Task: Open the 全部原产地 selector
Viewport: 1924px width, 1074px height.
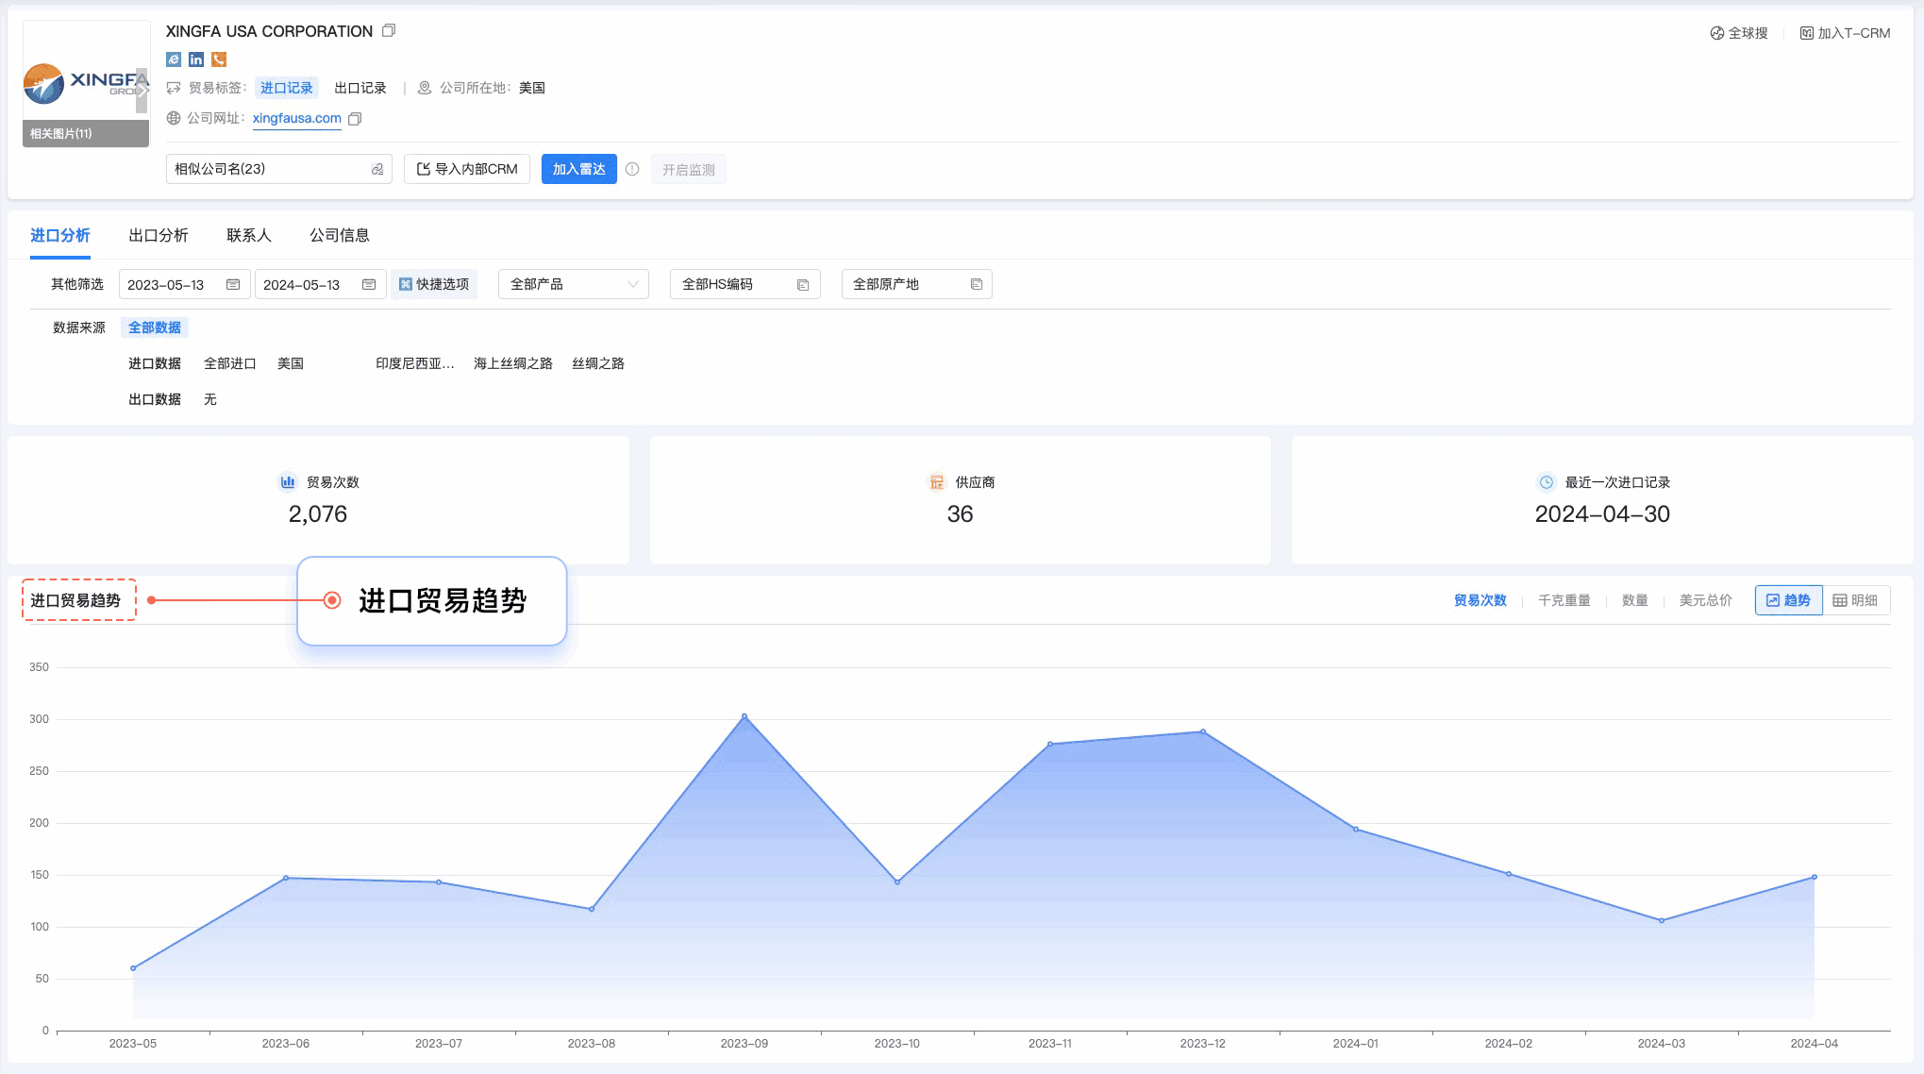Action: click(916, 283)
